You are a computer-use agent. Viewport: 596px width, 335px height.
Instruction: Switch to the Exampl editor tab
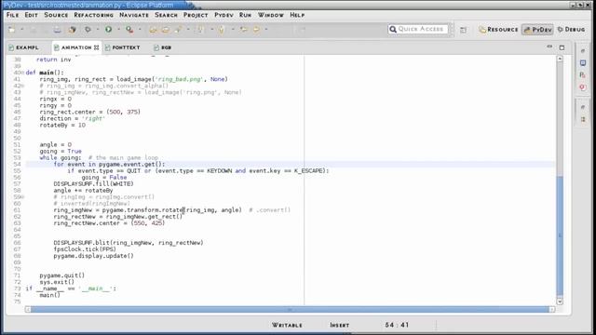click(24, 47)
